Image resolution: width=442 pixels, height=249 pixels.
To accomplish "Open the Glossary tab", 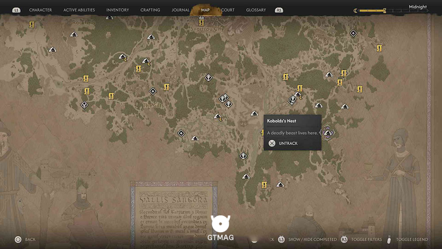I will tap(256, 10).
